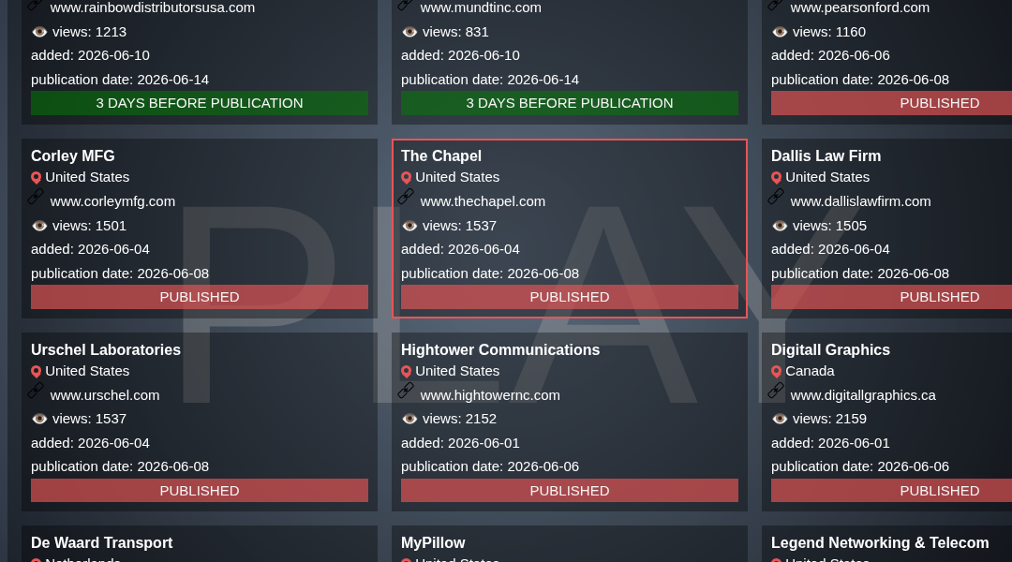This screenshot has width=1012, height=562.
Task: Select the Hightower Communications title
Action: tap(500, 349)
